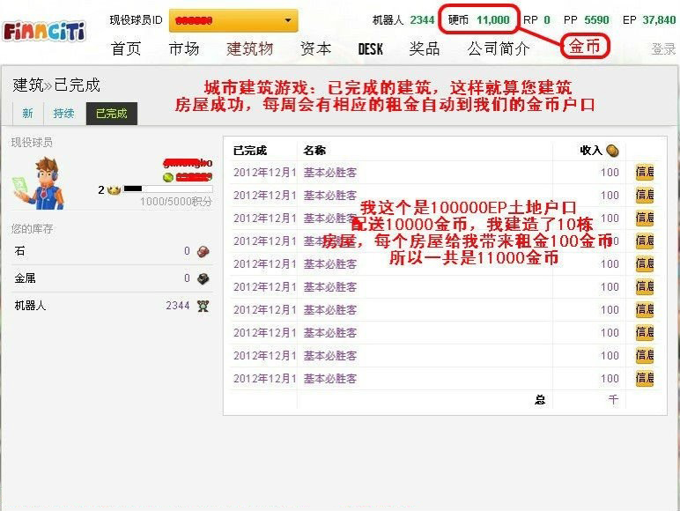Click the robot inventory icon
The image size is (680, 511).
click(203, 306)
